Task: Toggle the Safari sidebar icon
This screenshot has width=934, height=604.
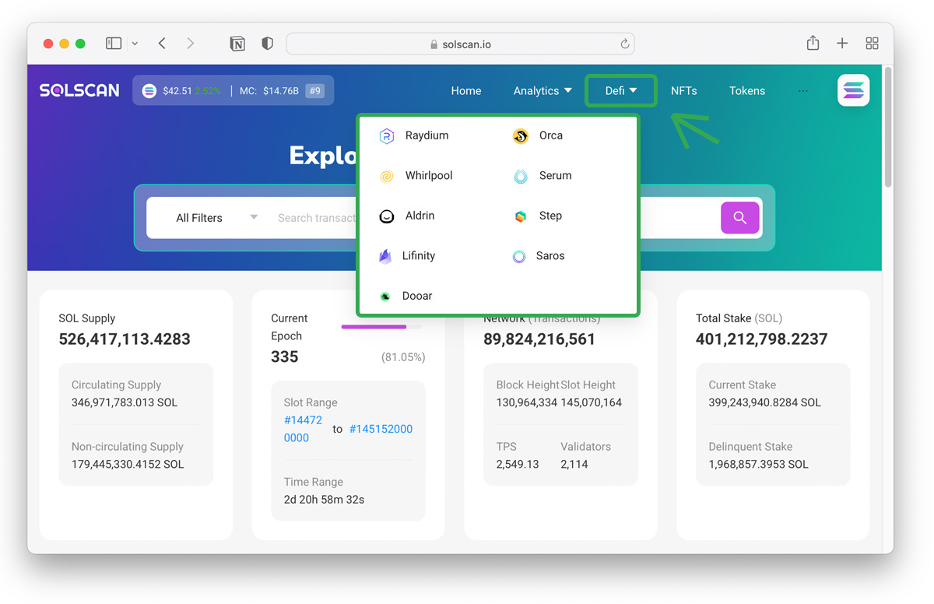Action: (x=114, y=44)
